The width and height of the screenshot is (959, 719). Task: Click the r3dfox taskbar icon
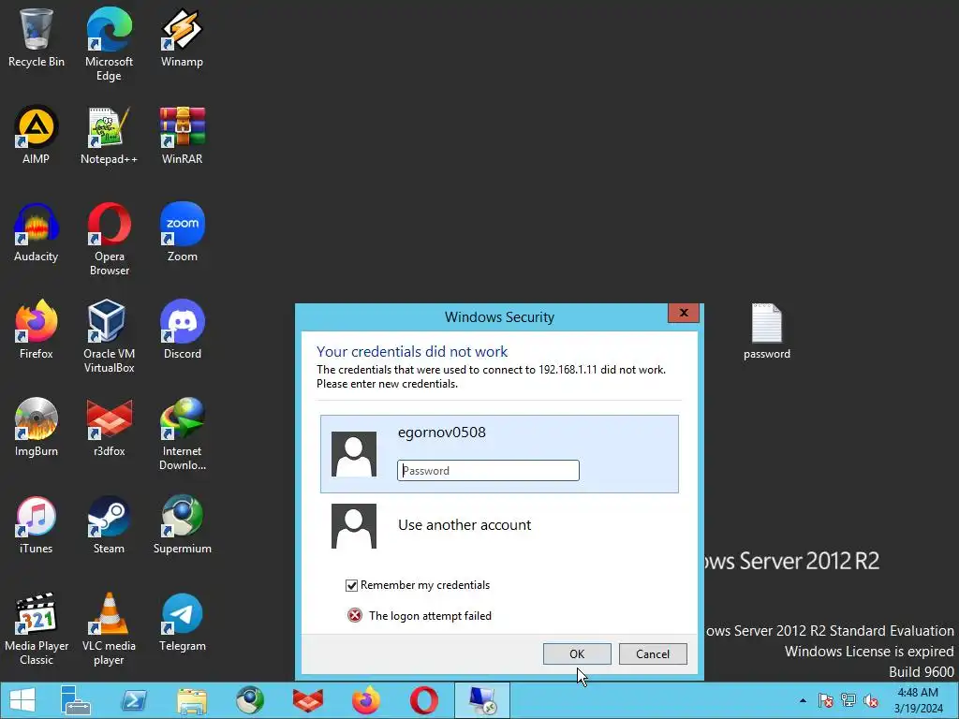307,700
